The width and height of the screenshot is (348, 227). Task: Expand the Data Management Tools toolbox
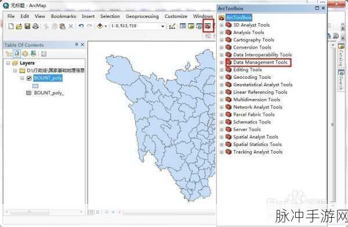pos(222,63)
